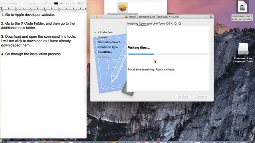Click the 'Writing files…' status text
This screenshot has width=255, height=143.
pyautogui.click(x=139, y=48)
